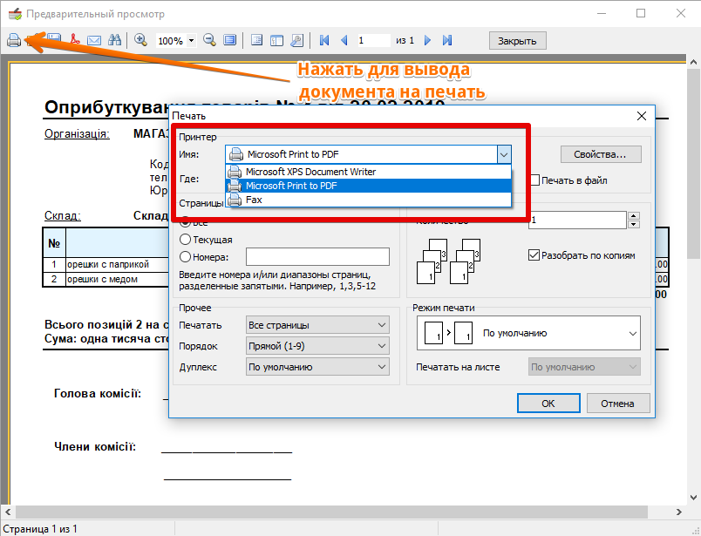
Task: Click the 'Голова комісії:' text
Action: [98, 393]
